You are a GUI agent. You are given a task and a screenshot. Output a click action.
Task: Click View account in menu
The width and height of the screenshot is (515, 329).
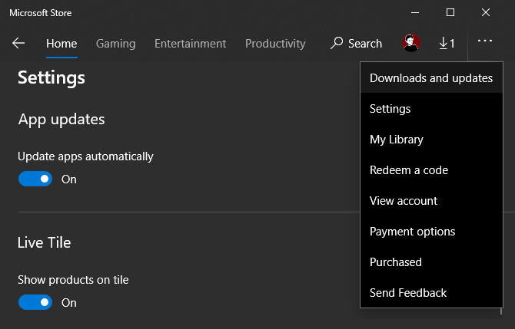(x=404, y=201)
